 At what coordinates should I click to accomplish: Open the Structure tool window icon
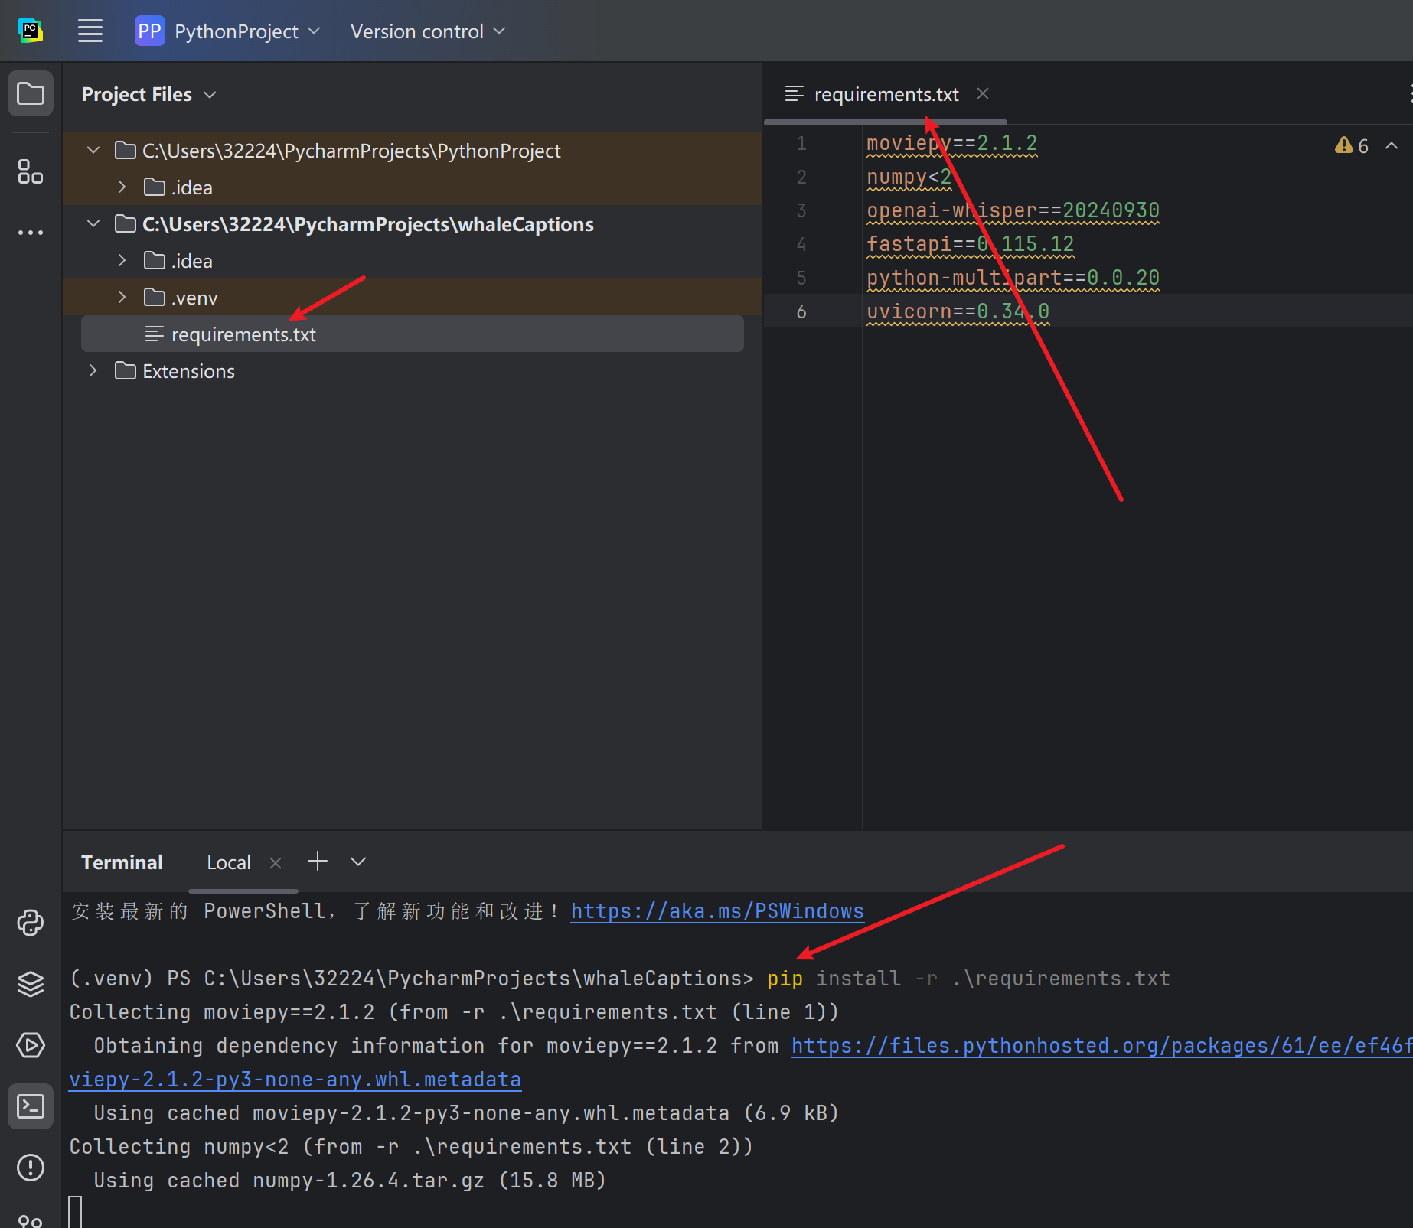pos(31,171)
